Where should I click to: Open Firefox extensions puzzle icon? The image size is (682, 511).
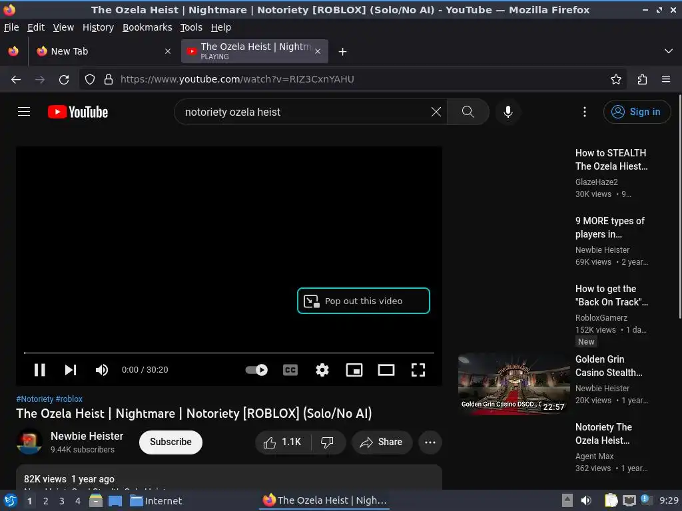(x=642, y=79)
